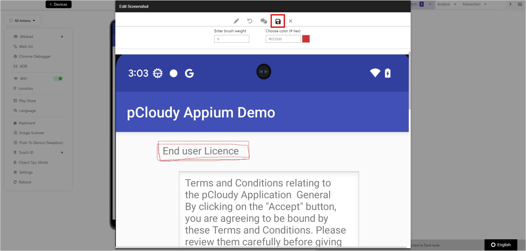Switch to the Analysis tab
This screenshot has height=251, width=526.
click(444, 4)
